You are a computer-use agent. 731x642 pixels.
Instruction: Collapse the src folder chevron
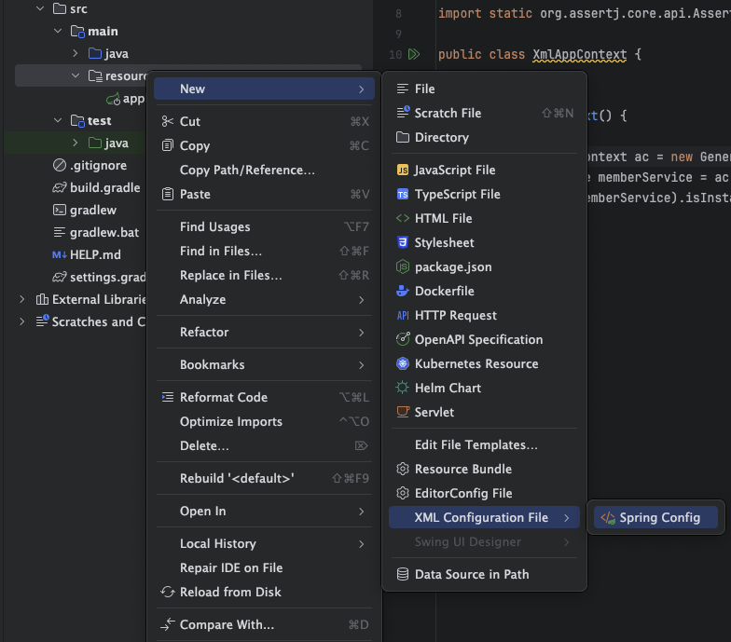pyautogui.click(x=40, y=9)
